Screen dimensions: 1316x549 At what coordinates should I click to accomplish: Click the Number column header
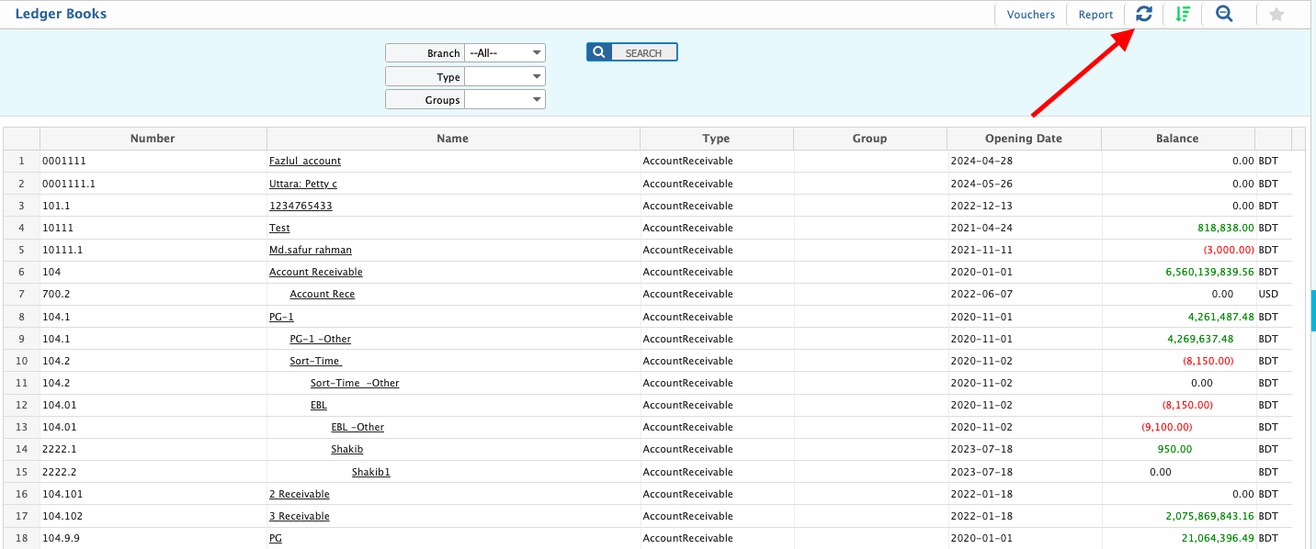click(x=153, y=139)
